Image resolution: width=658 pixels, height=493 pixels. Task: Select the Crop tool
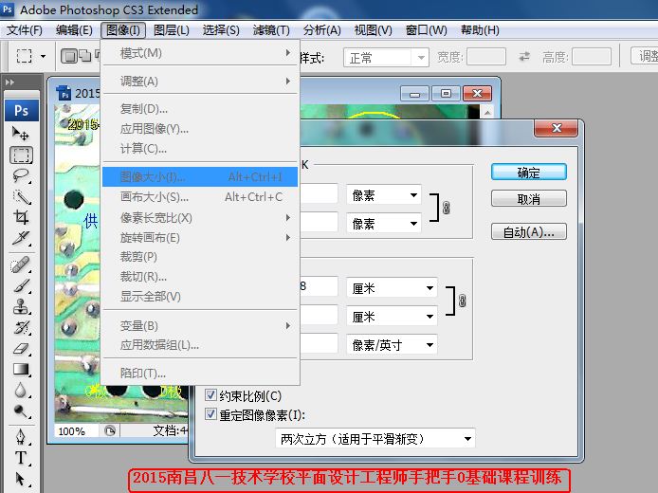21,217
